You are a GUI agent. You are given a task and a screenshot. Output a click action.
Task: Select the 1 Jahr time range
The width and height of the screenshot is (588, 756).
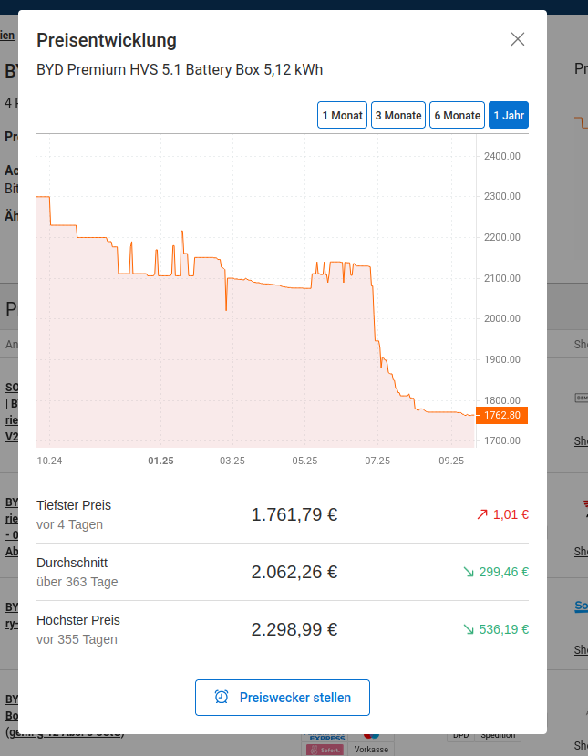(508, 116)
